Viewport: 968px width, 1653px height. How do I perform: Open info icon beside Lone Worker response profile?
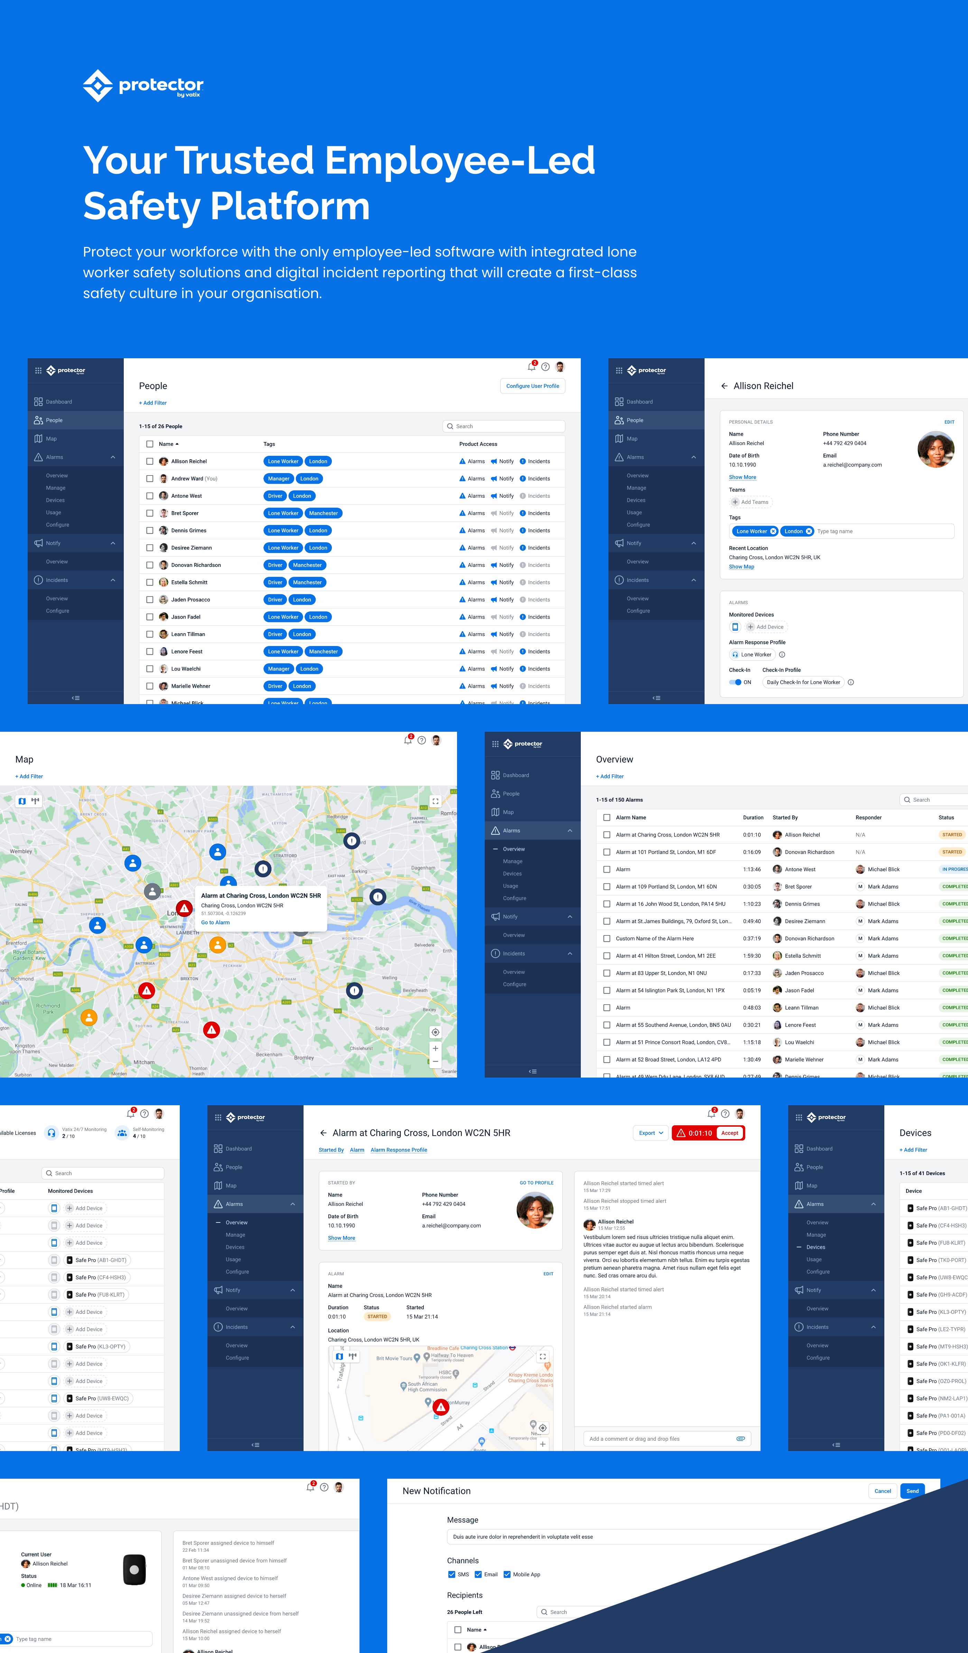point(782,655)
